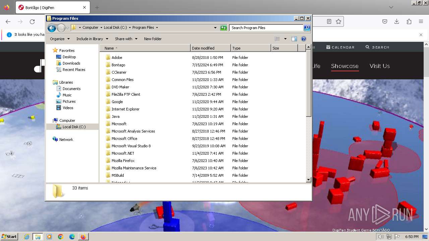Sort by the Size column header

284,48
